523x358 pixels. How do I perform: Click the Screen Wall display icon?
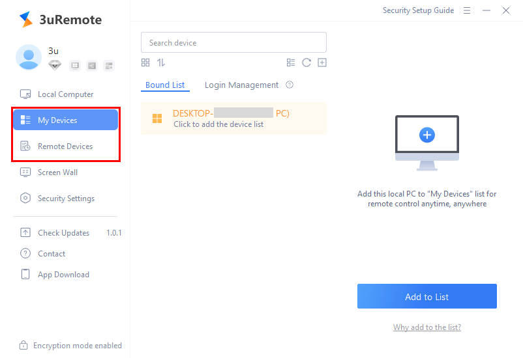25,172
